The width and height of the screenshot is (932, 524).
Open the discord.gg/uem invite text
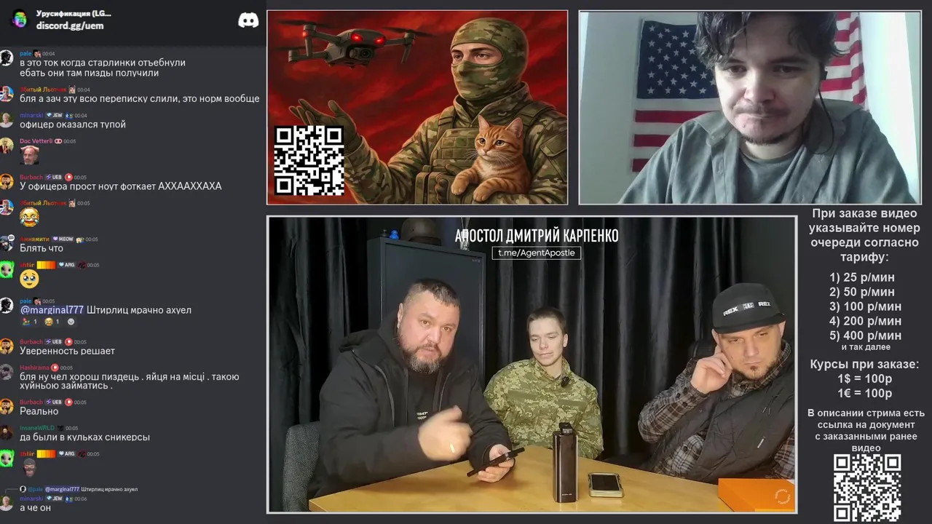(70, 25)
